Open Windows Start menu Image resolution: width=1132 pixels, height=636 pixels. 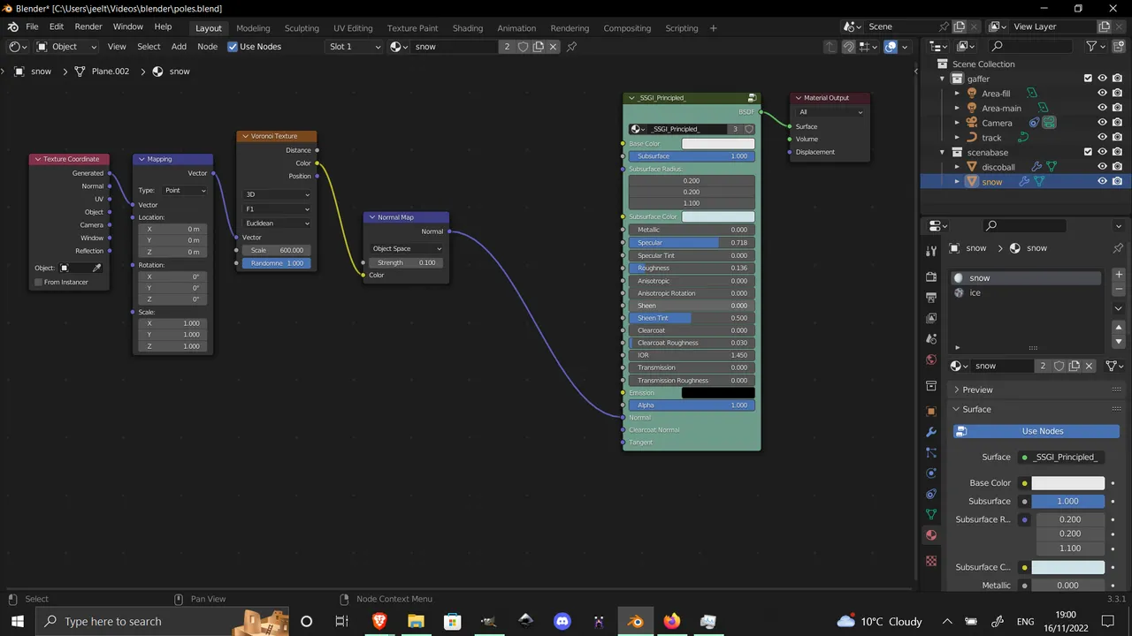[x=18, y=621]
